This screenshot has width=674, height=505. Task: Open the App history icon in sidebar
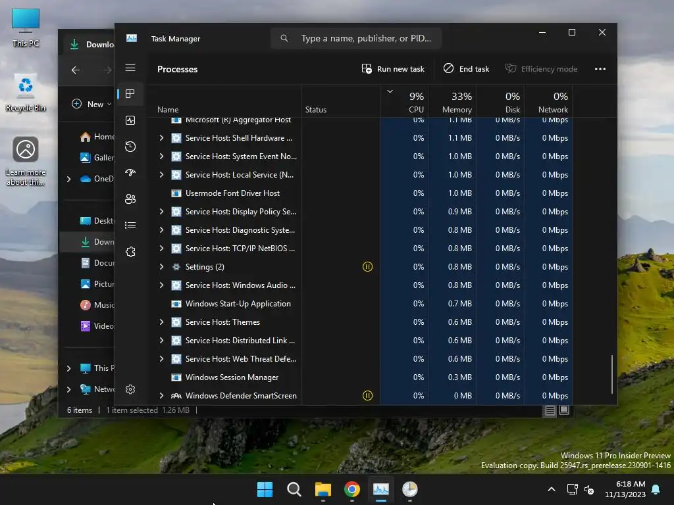(x=130, y=147)
